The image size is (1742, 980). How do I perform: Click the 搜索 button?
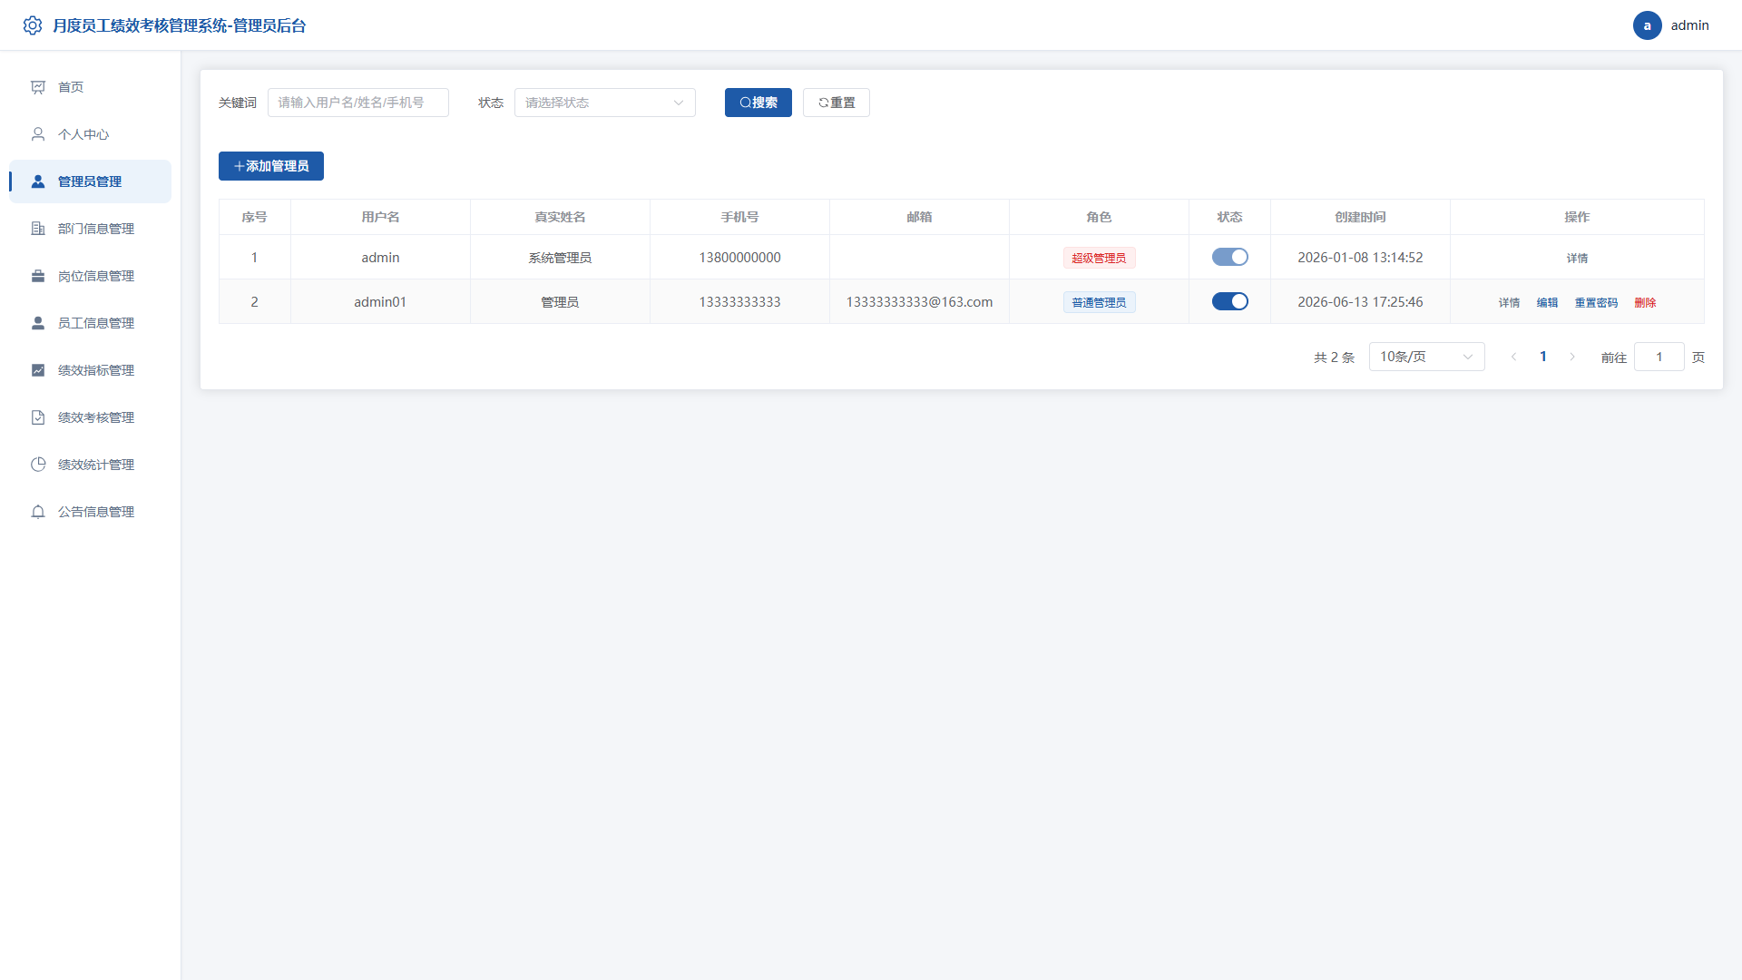758,103
